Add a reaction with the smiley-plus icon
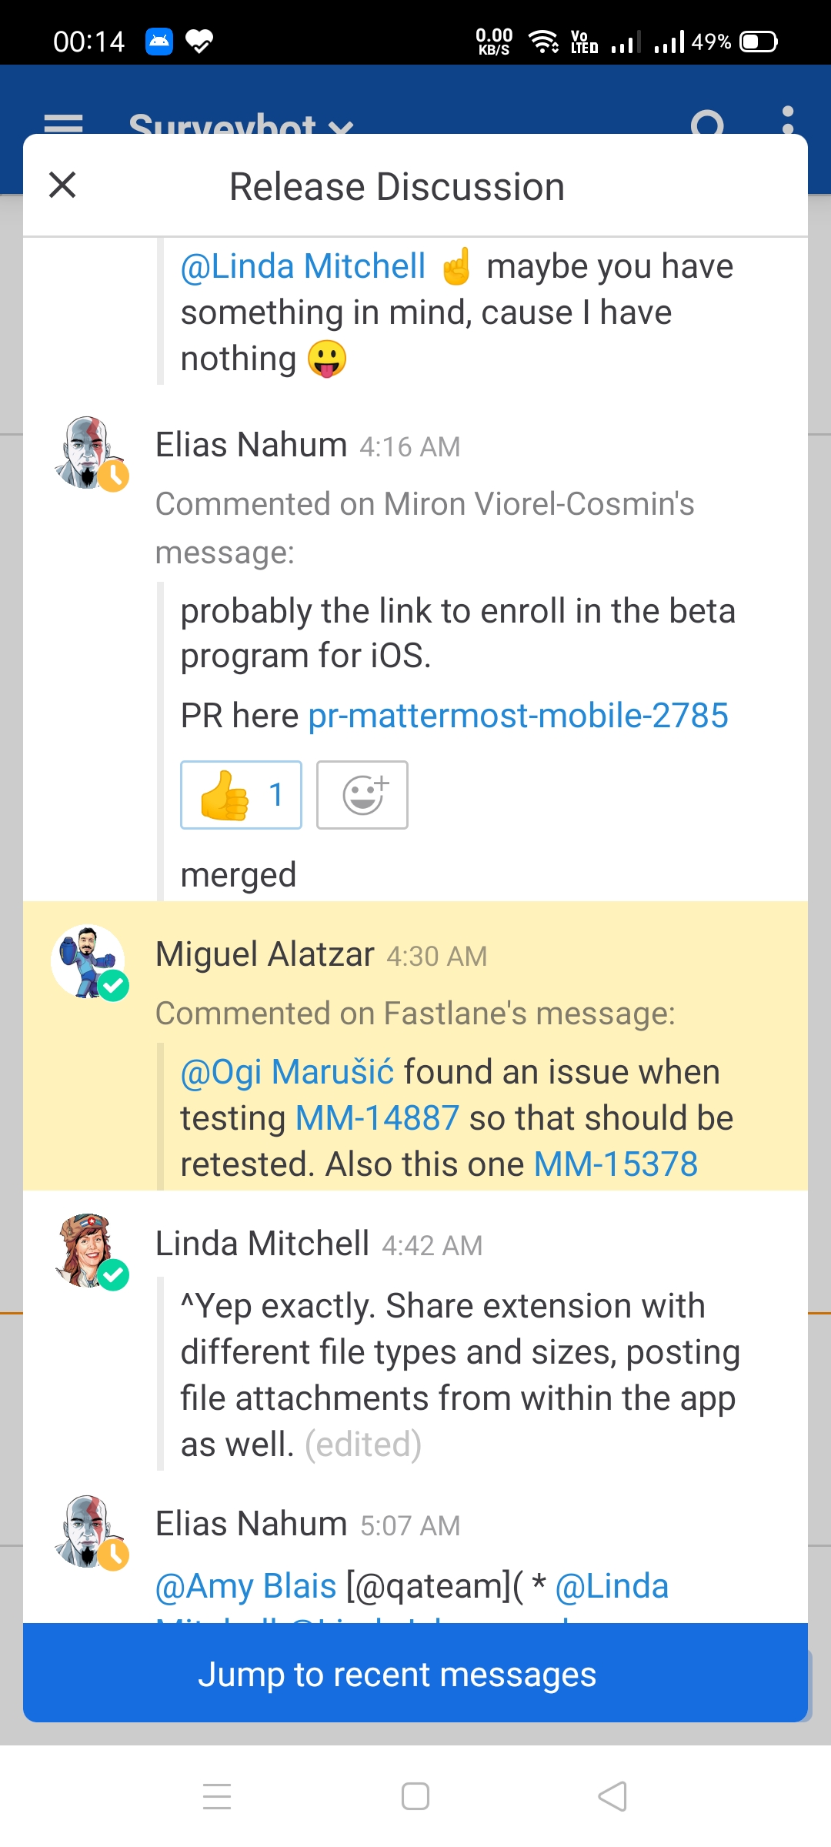Image resolution: width=831 pixels, height=1847 pixels. (362, 795)
